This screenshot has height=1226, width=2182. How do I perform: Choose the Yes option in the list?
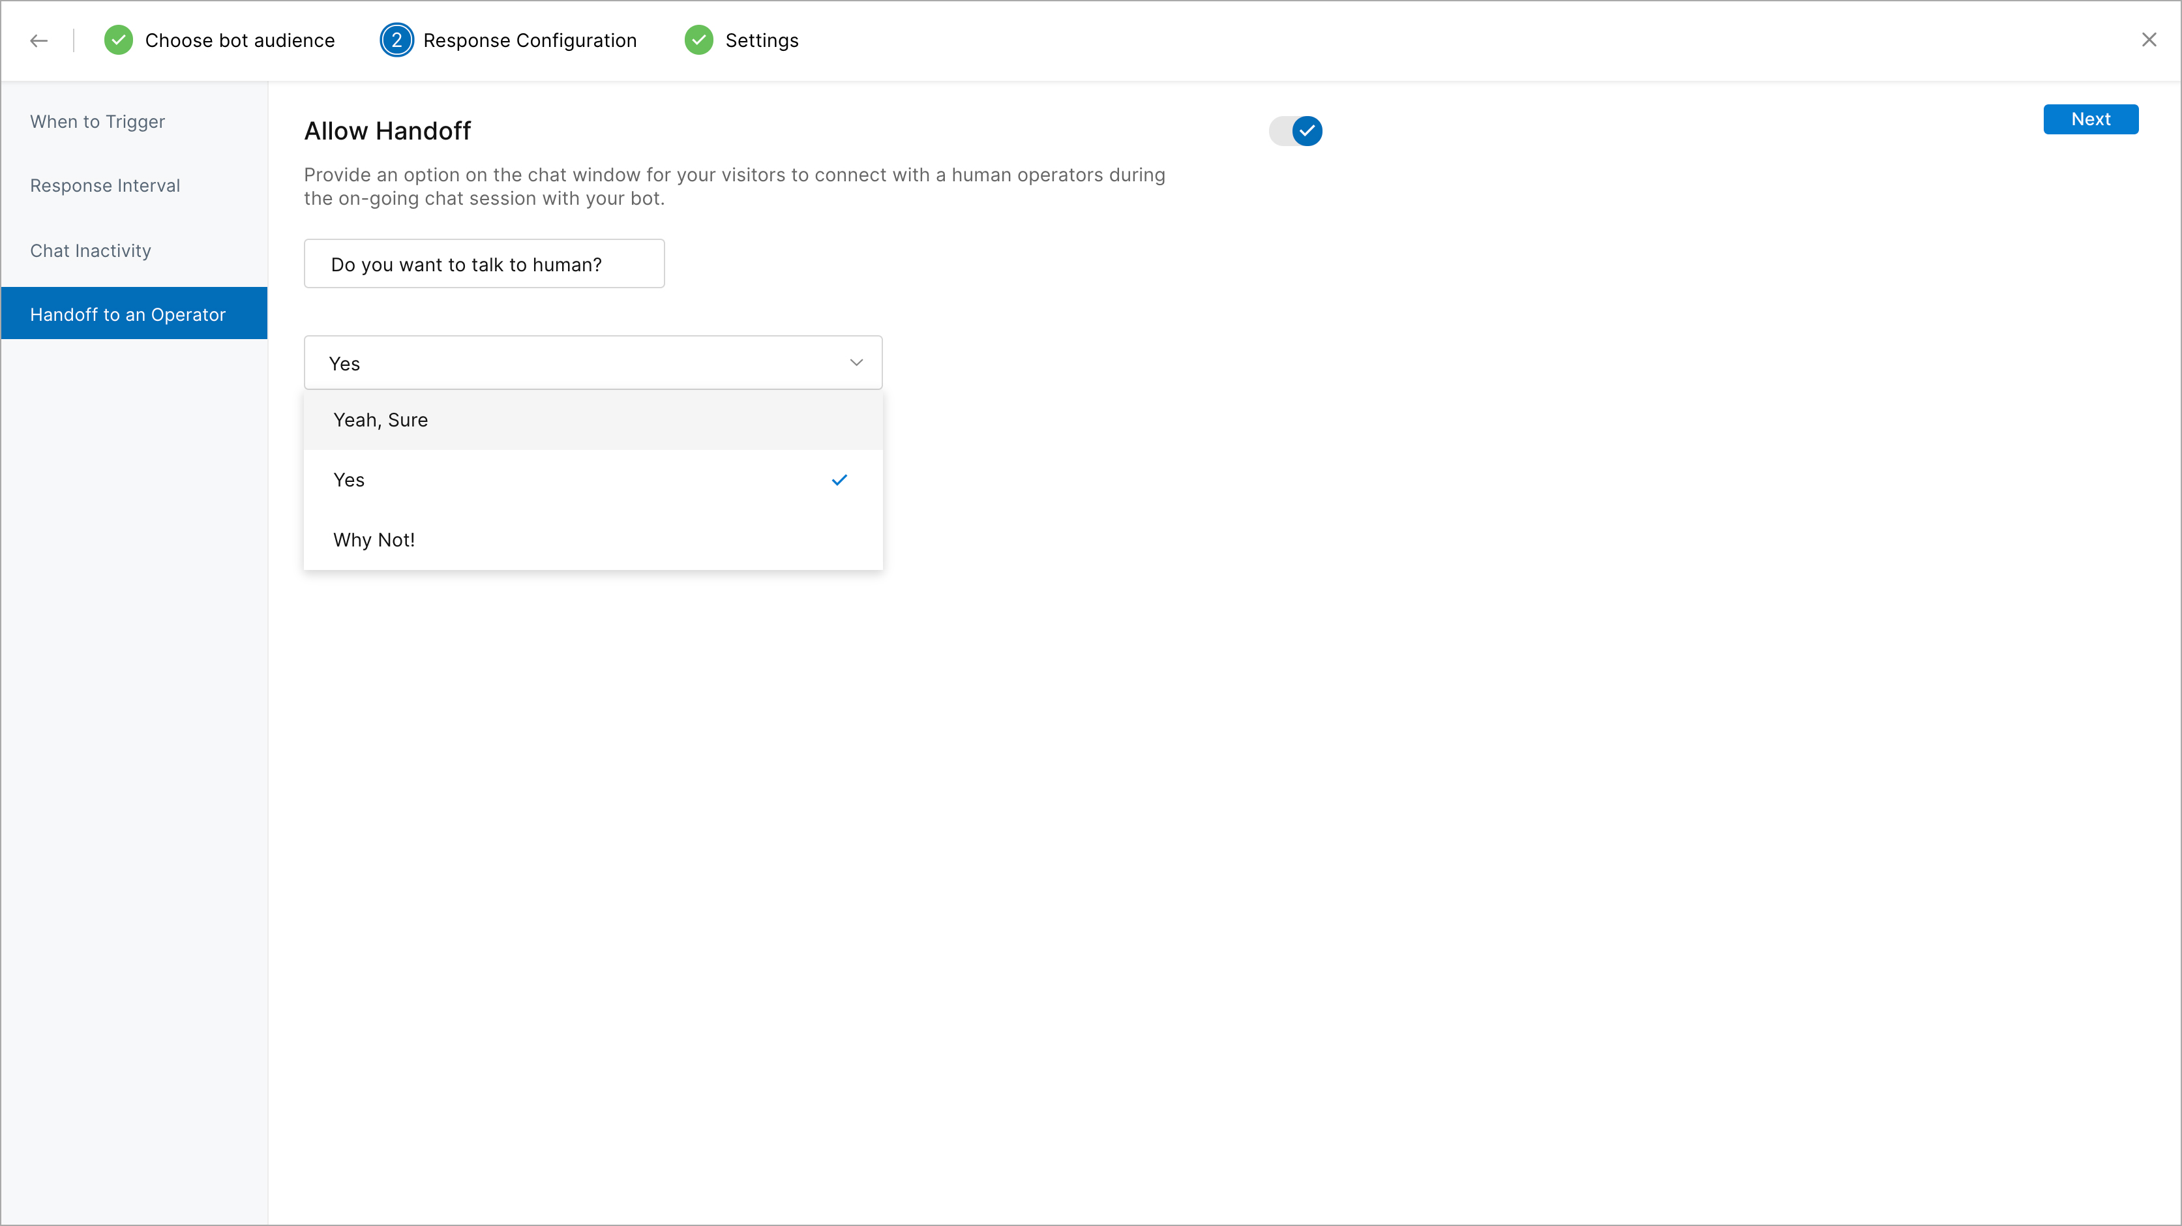pos(593,479)
